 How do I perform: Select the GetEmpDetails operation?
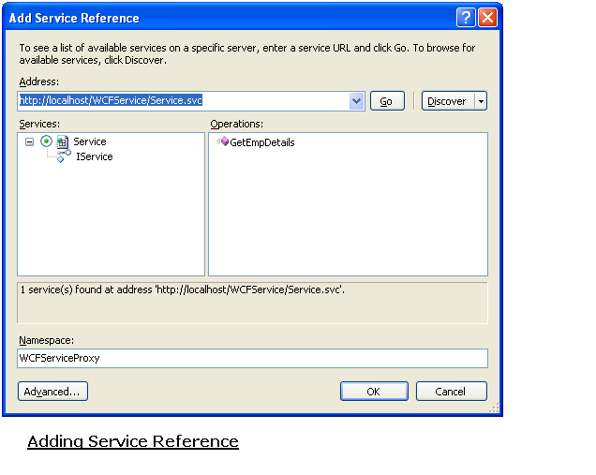[x=261, y=142]
